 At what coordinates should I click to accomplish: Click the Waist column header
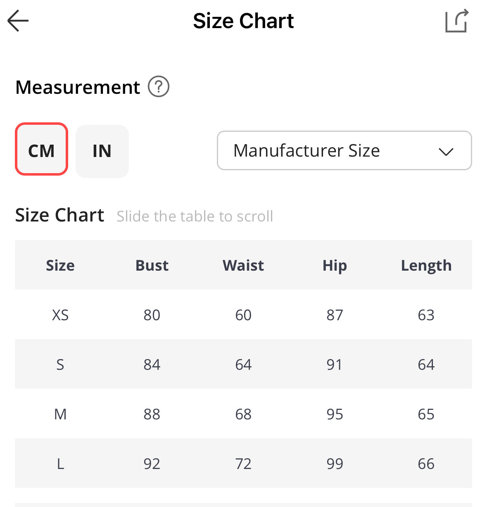(243, 265)
